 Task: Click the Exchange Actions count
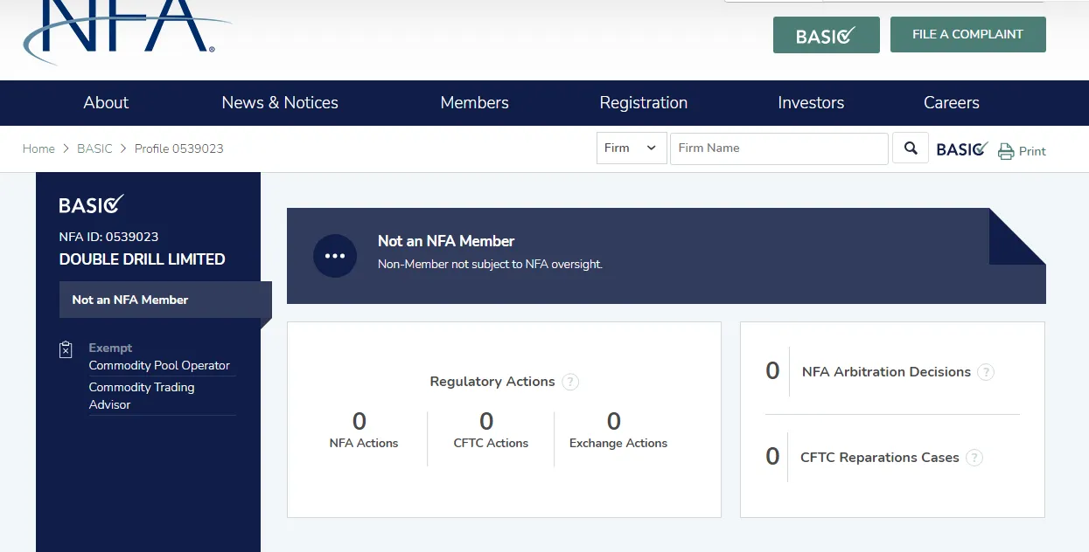[x=614, y=422]
